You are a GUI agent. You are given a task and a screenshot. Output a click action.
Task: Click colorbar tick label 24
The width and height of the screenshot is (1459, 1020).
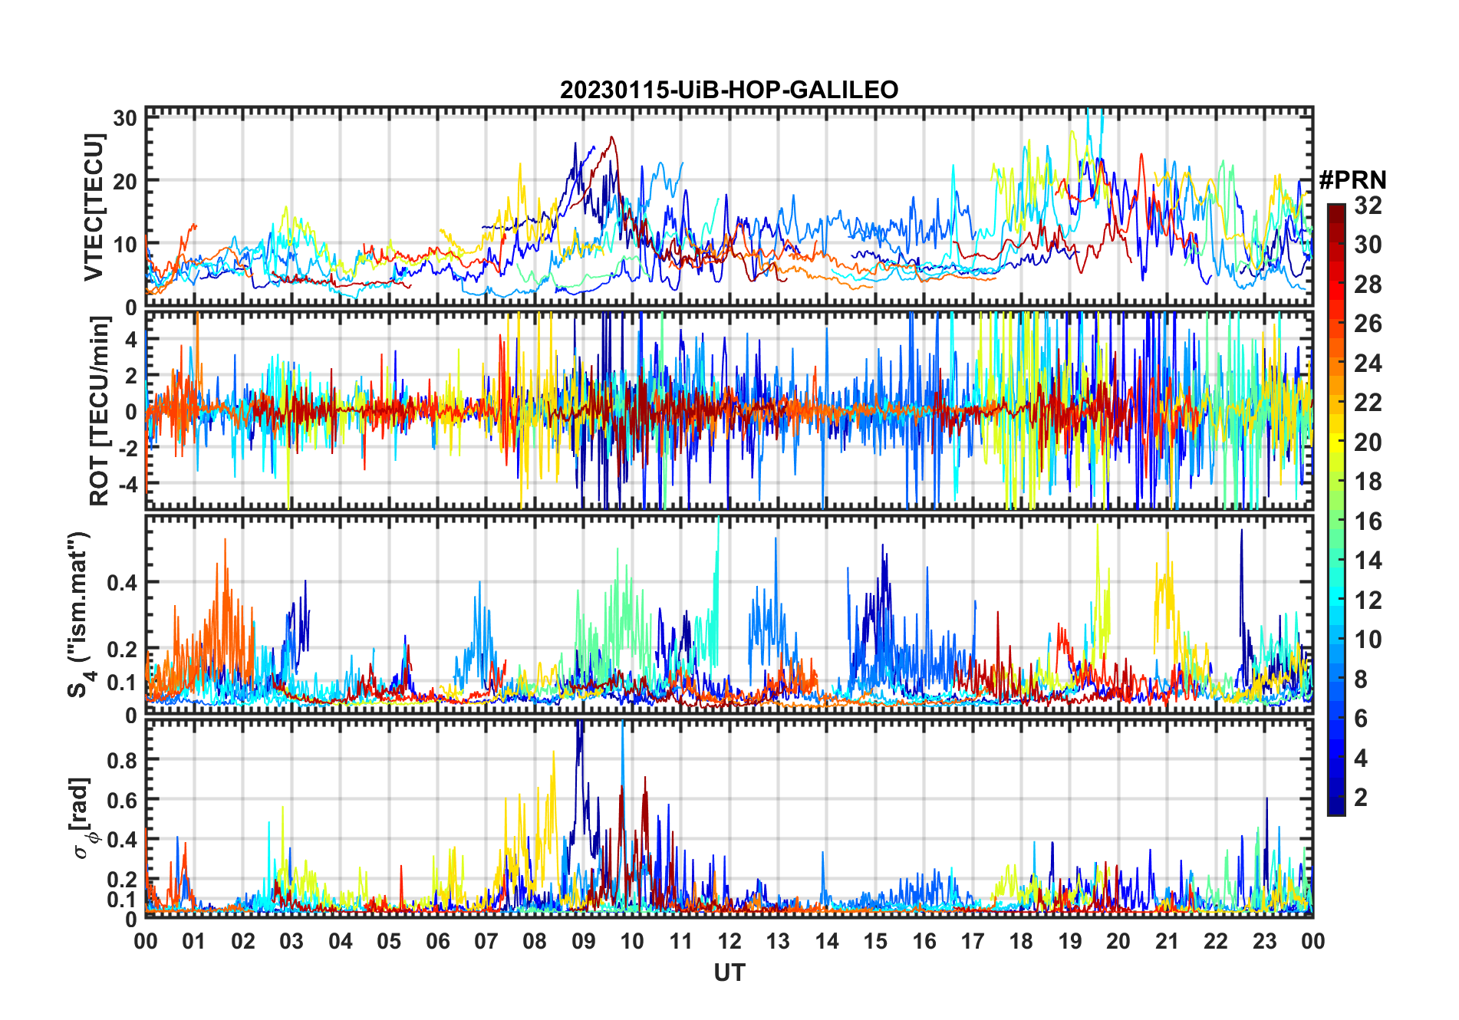coord(1368,363)
